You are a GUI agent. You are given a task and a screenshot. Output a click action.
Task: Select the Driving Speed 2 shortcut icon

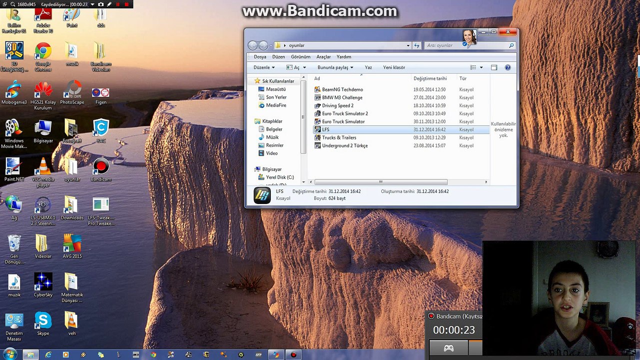(x=317, y=105)
